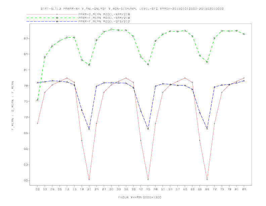The height and width of the screenshot is (206, 266).
Task: Select legend entry PARM=F_MEAN MODEL=NAM/218
Action: click(x=104, y=18)
